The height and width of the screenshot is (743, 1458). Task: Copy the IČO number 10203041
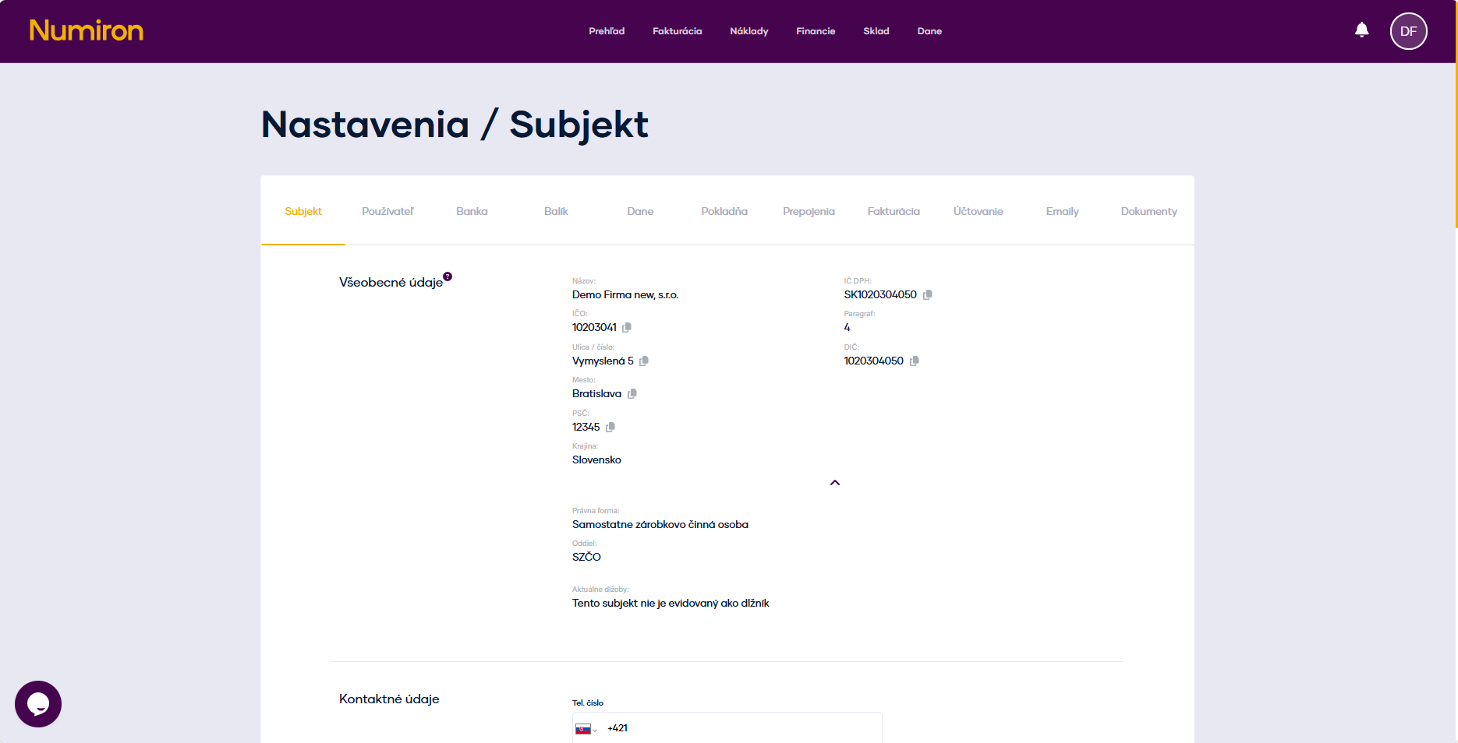click(x=627, y=327)
